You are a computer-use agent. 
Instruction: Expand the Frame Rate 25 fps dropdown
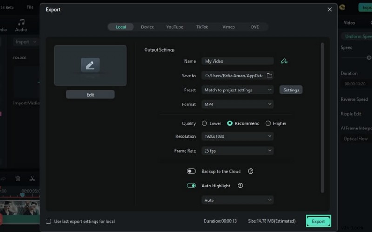[238, 151]
